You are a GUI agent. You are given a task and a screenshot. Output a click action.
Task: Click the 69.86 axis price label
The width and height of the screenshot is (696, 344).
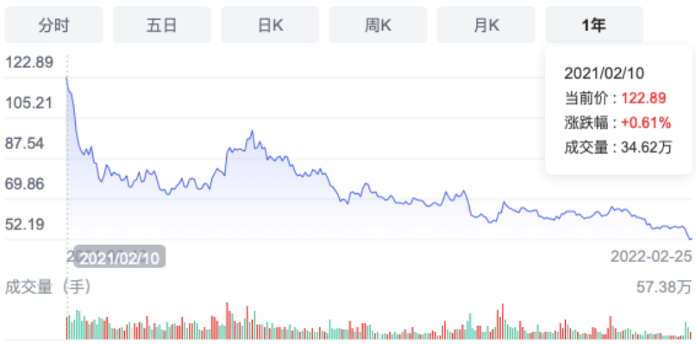click(24, 184)
